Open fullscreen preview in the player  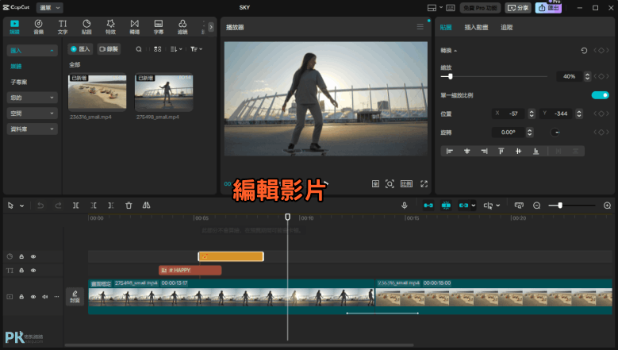pyautogui.click(x=424, y=184)
